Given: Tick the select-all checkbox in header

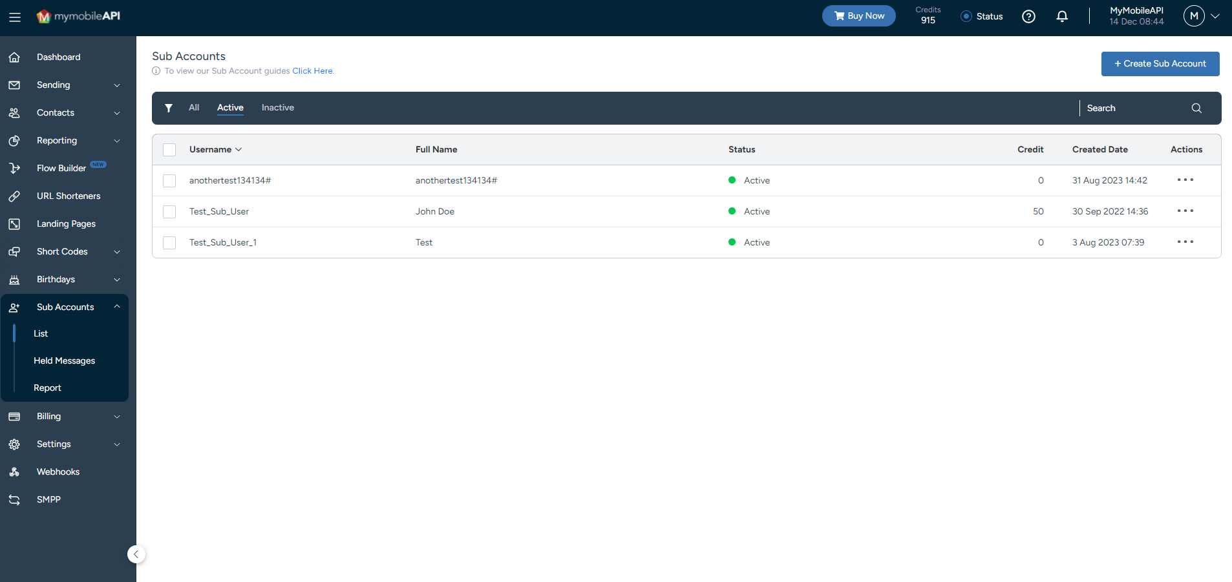Looking at the screenshot, I should 169,150.
